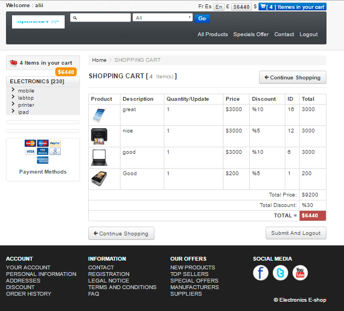This screenshot has width=344, height=311.
Task: Click the Facebook social media icon
Action: pyautogui.click(x=261, y=273)
